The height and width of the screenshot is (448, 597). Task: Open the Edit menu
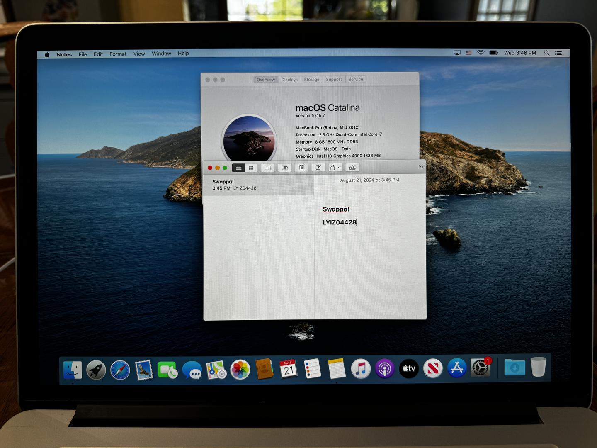click(98, 54)
